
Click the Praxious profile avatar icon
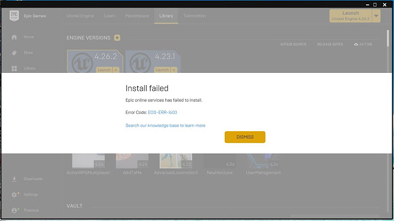tap(14, 211)
